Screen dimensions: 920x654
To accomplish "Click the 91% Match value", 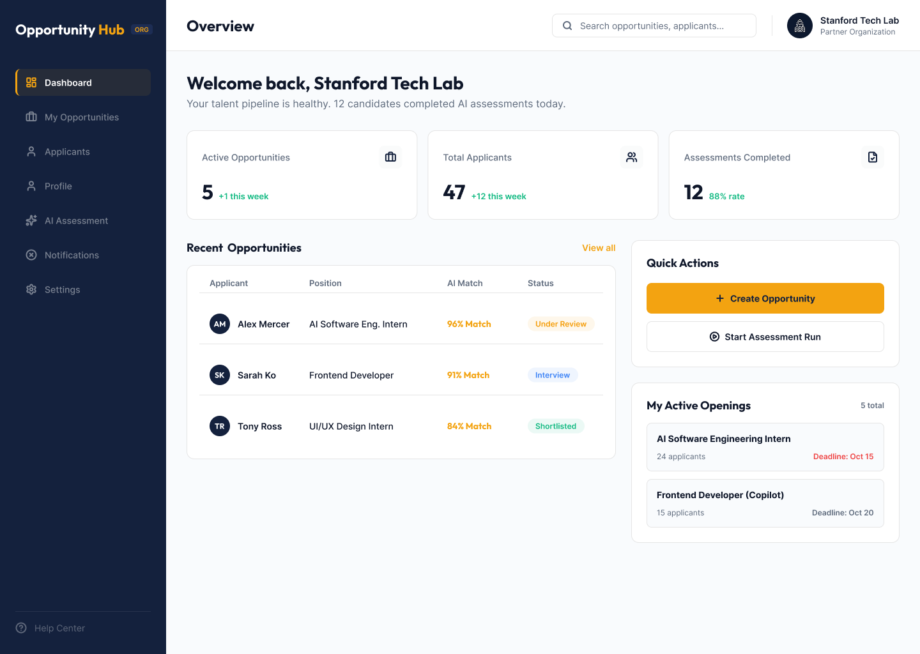I will tap(468, 375).
